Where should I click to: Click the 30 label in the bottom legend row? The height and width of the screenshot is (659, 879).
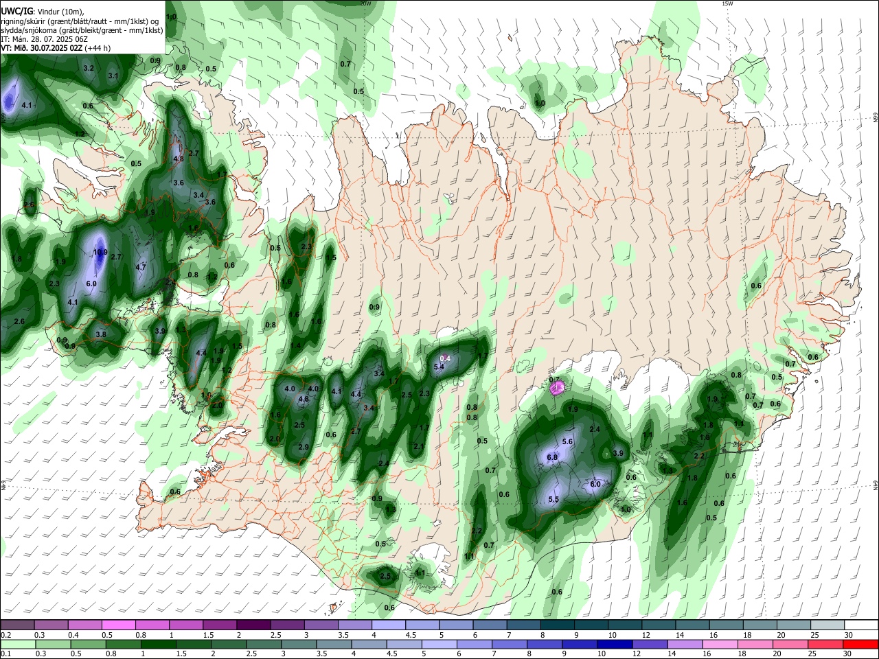(849, 654)
